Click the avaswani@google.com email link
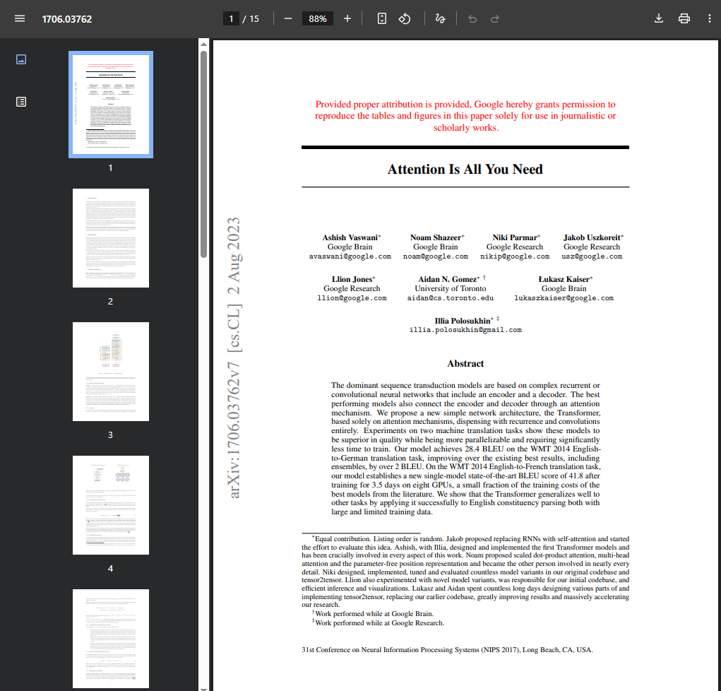Screen dimensions: 721x691 click(350, 256)
